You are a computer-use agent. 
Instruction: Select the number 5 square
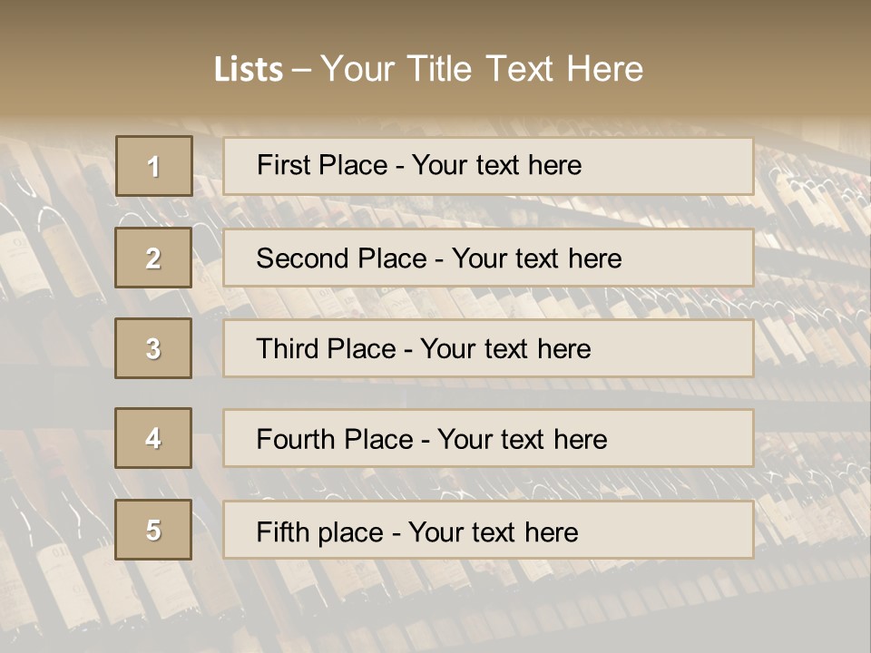point(153,530)
